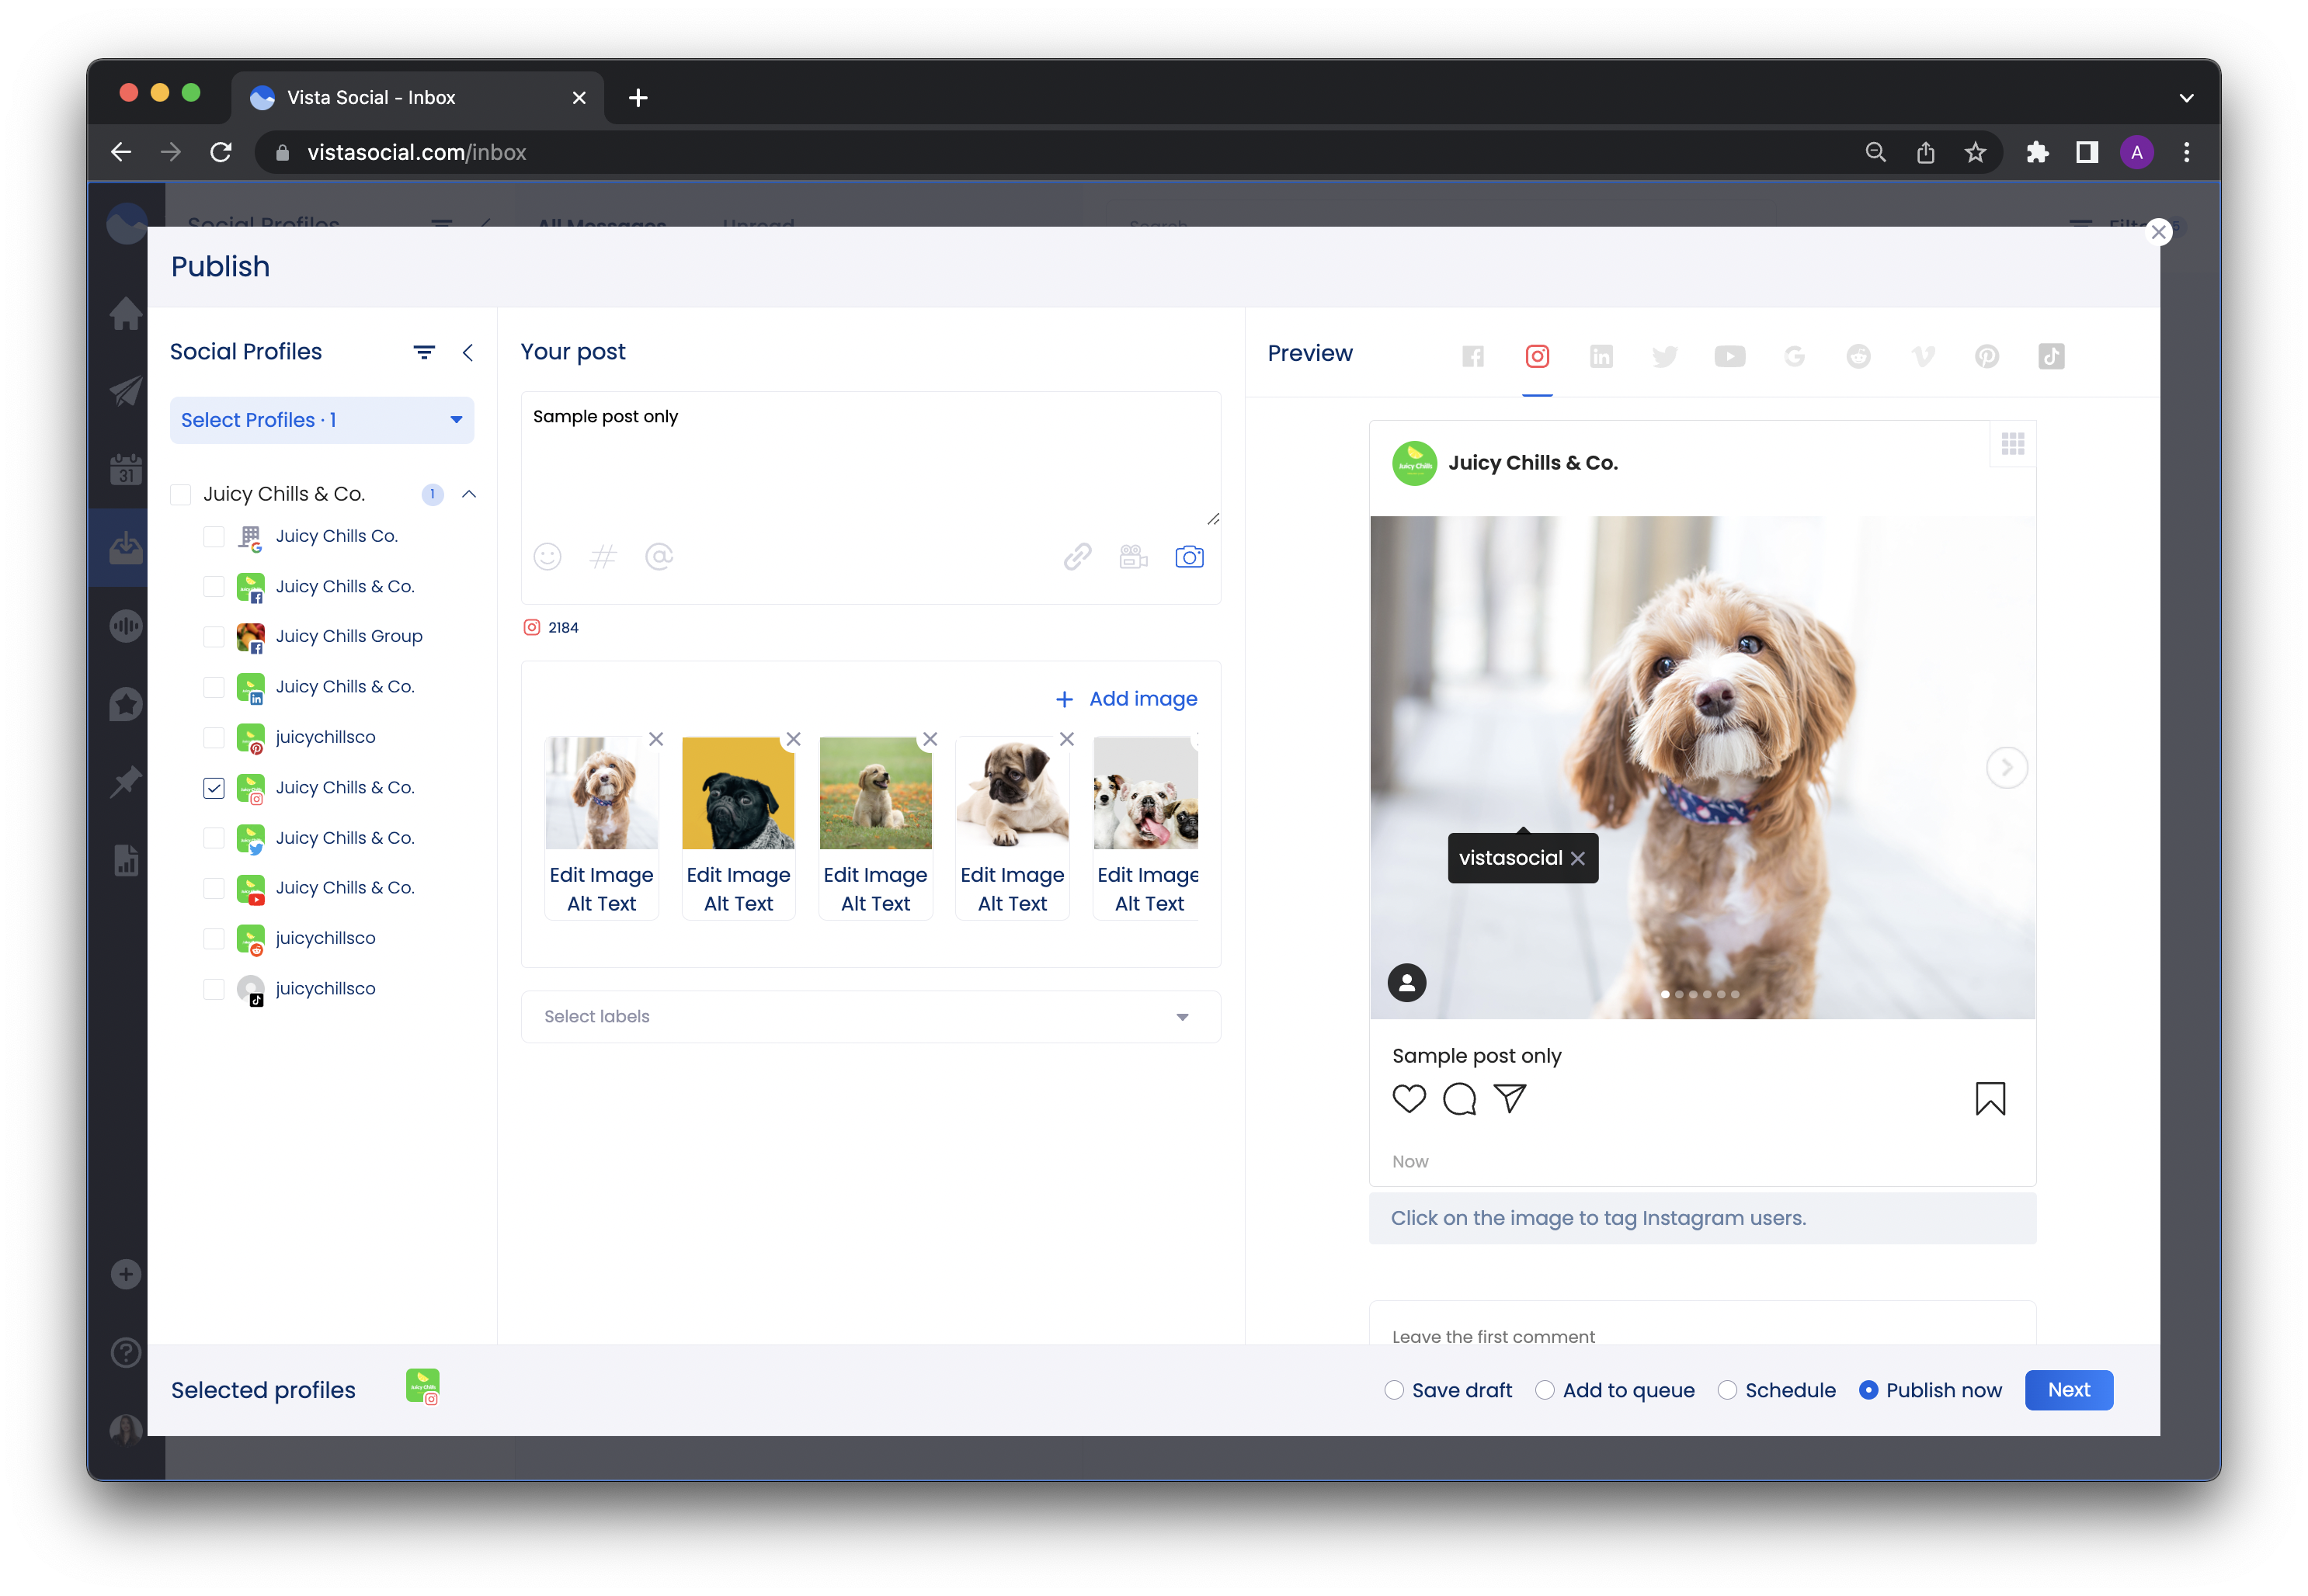Attach a link using the link icon
Screen dimensions: 2308x1596
tap(1076, 557)
